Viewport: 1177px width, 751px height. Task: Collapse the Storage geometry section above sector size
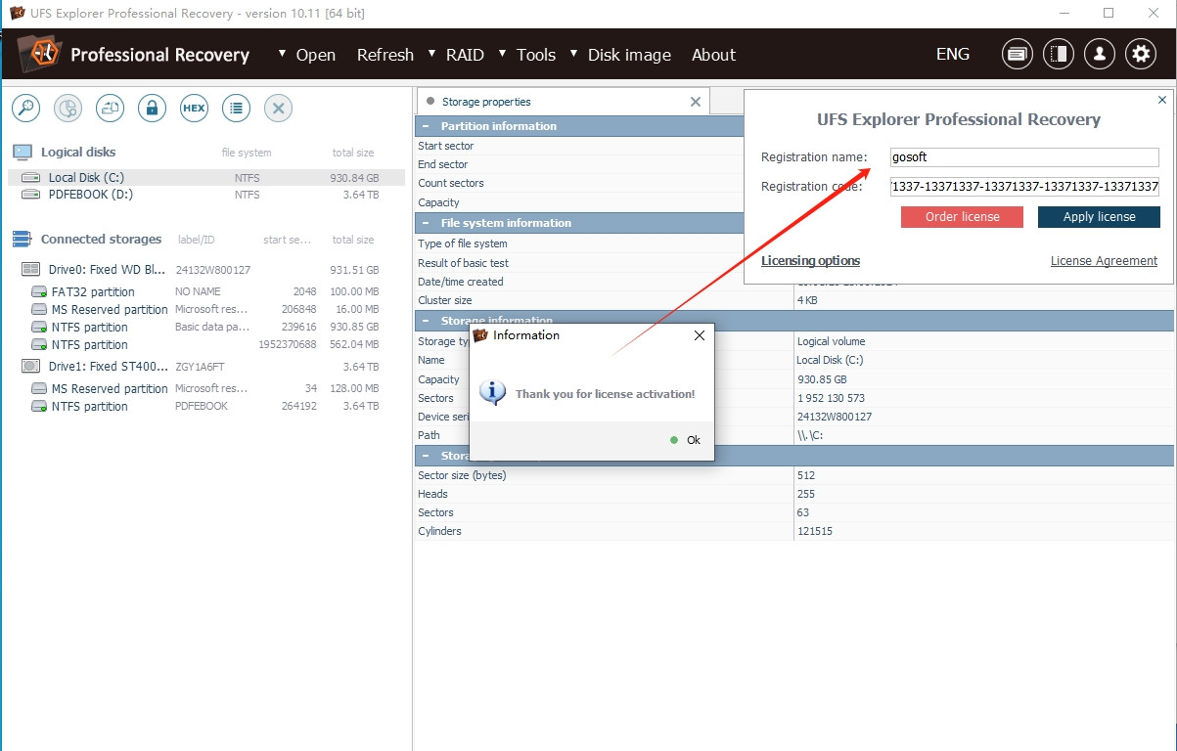(x=425, y=456)
